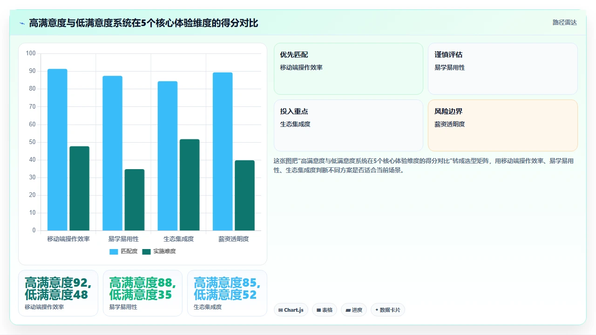Click the 表格 tag chip
The height and width of the screenshot is (335, 596).
[x=325, y=310]
